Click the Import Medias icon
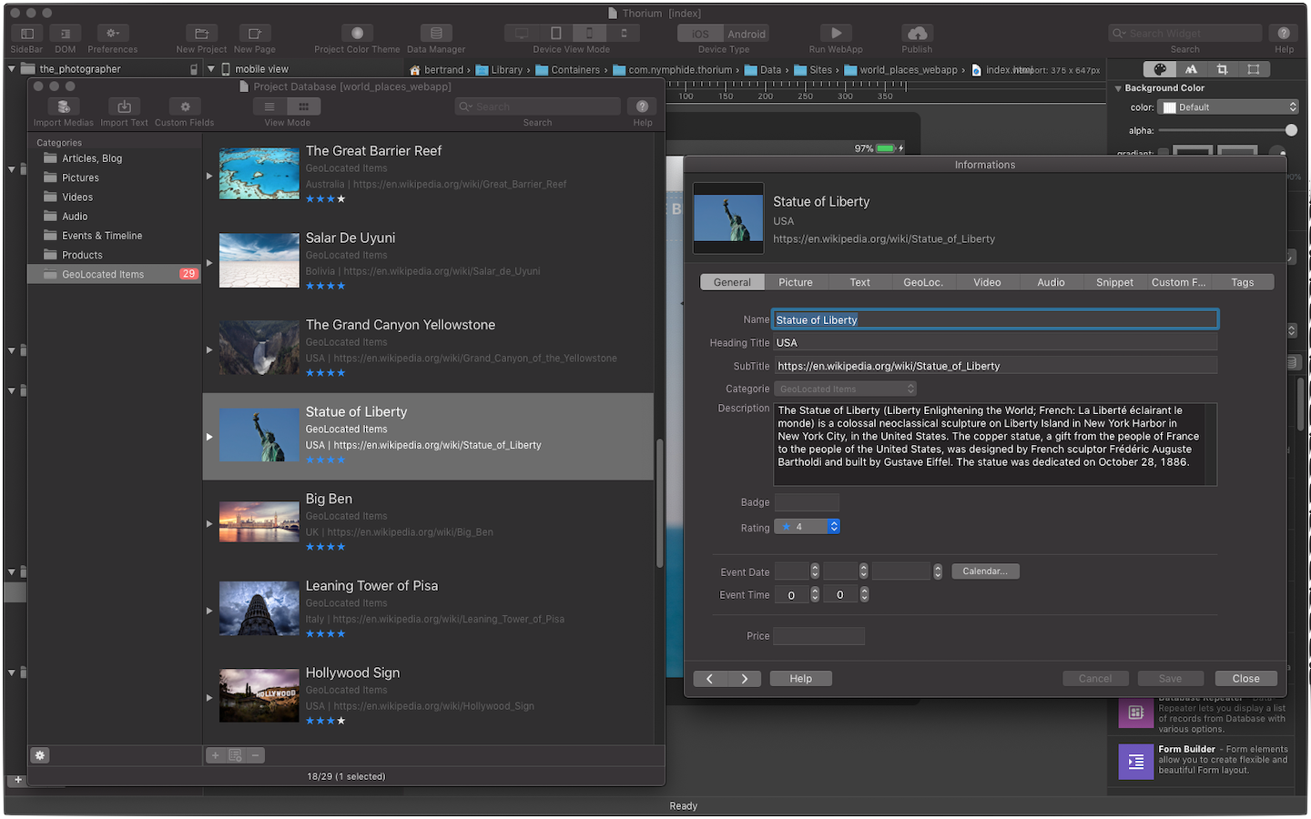The image size is (1311, 819). (x=63, y=107)
